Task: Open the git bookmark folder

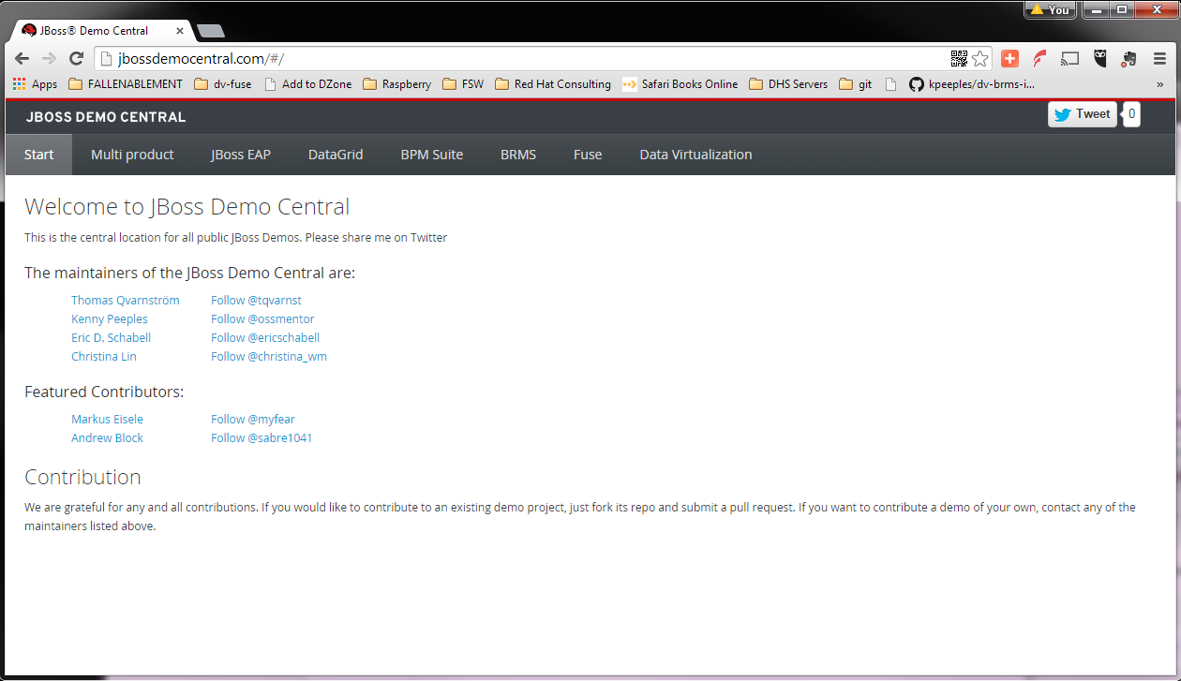Action: (x=856, y=84)
